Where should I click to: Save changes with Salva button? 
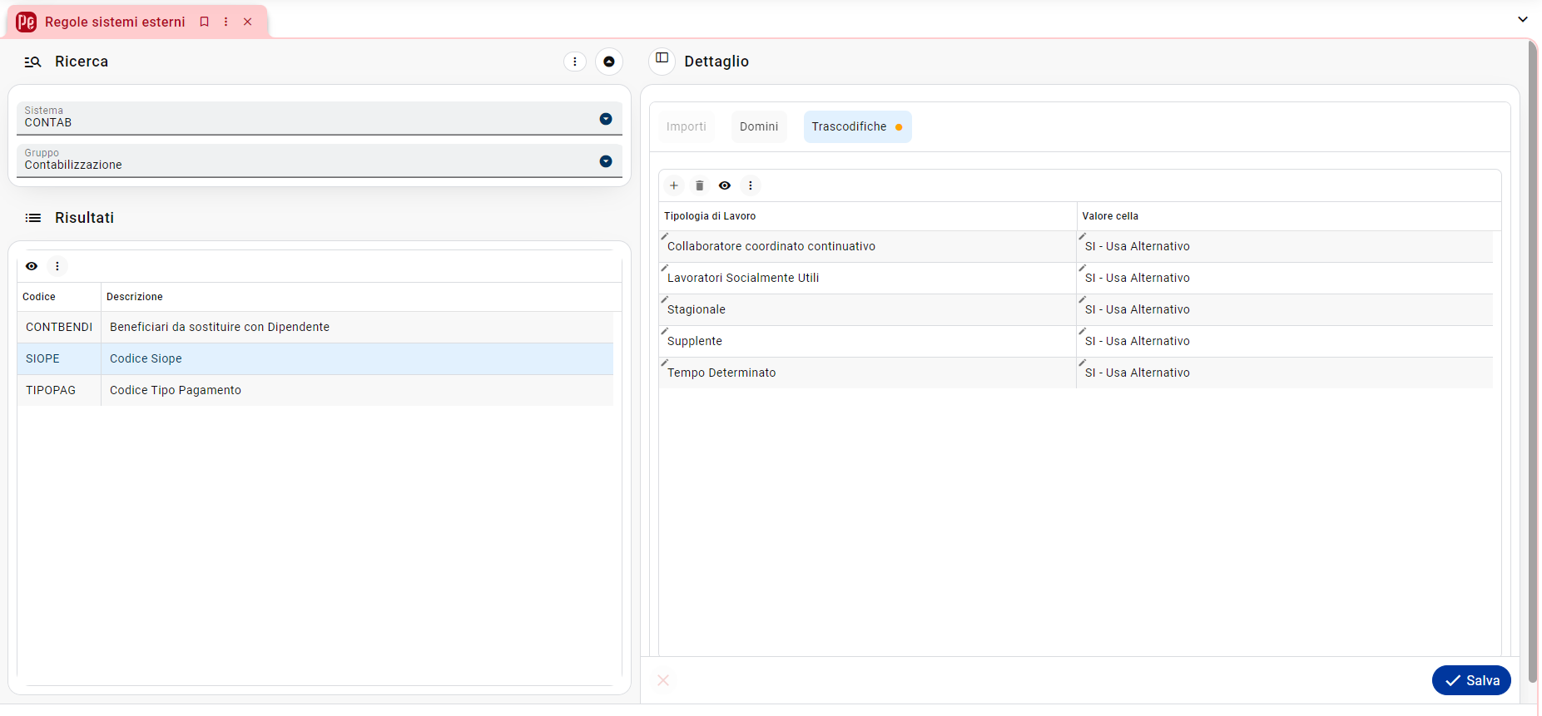(x=1471, y=680)
